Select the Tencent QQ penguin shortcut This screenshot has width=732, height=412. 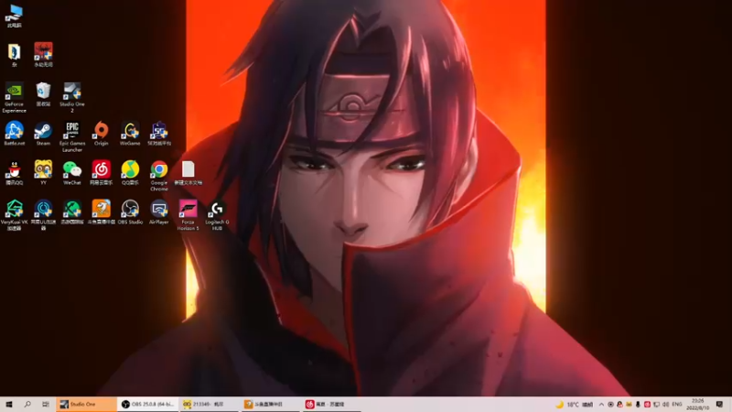tap(15, 173)
